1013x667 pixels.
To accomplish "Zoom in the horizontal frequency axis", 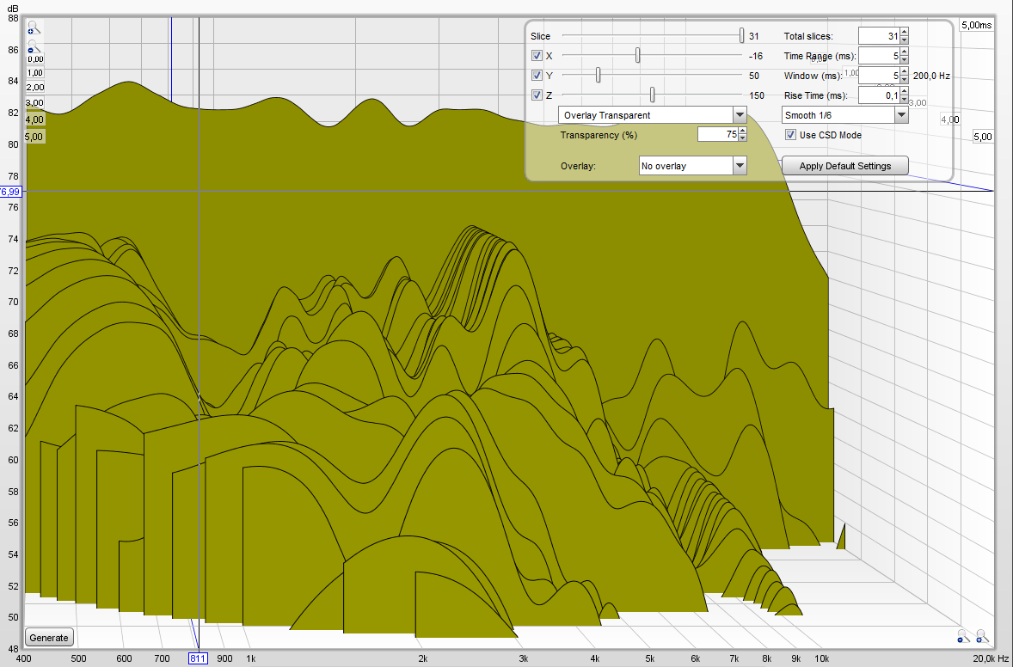I will (x=983, y=637).
